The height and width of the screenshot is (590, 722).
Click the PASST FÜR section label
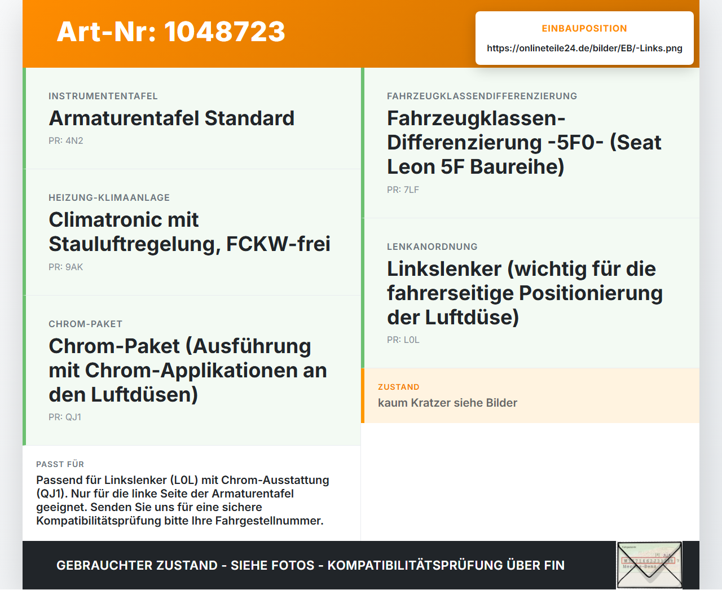click(60, 464)
